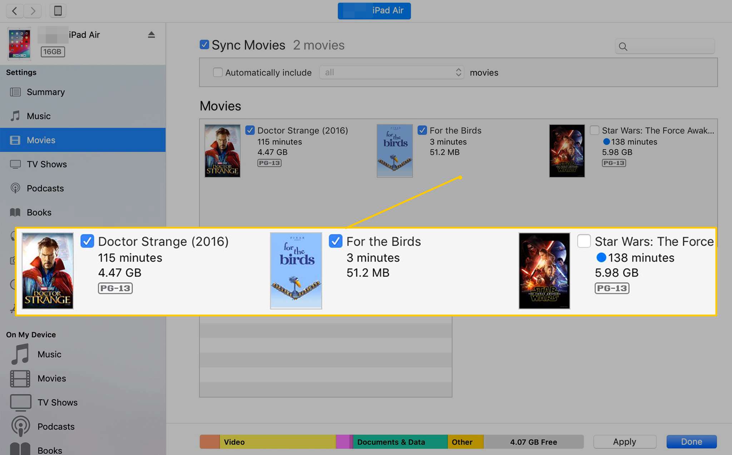Viewport: 732px width, 455px height.
Task: Click the For the Birds movie thumbnail
Action: (394, 151)
